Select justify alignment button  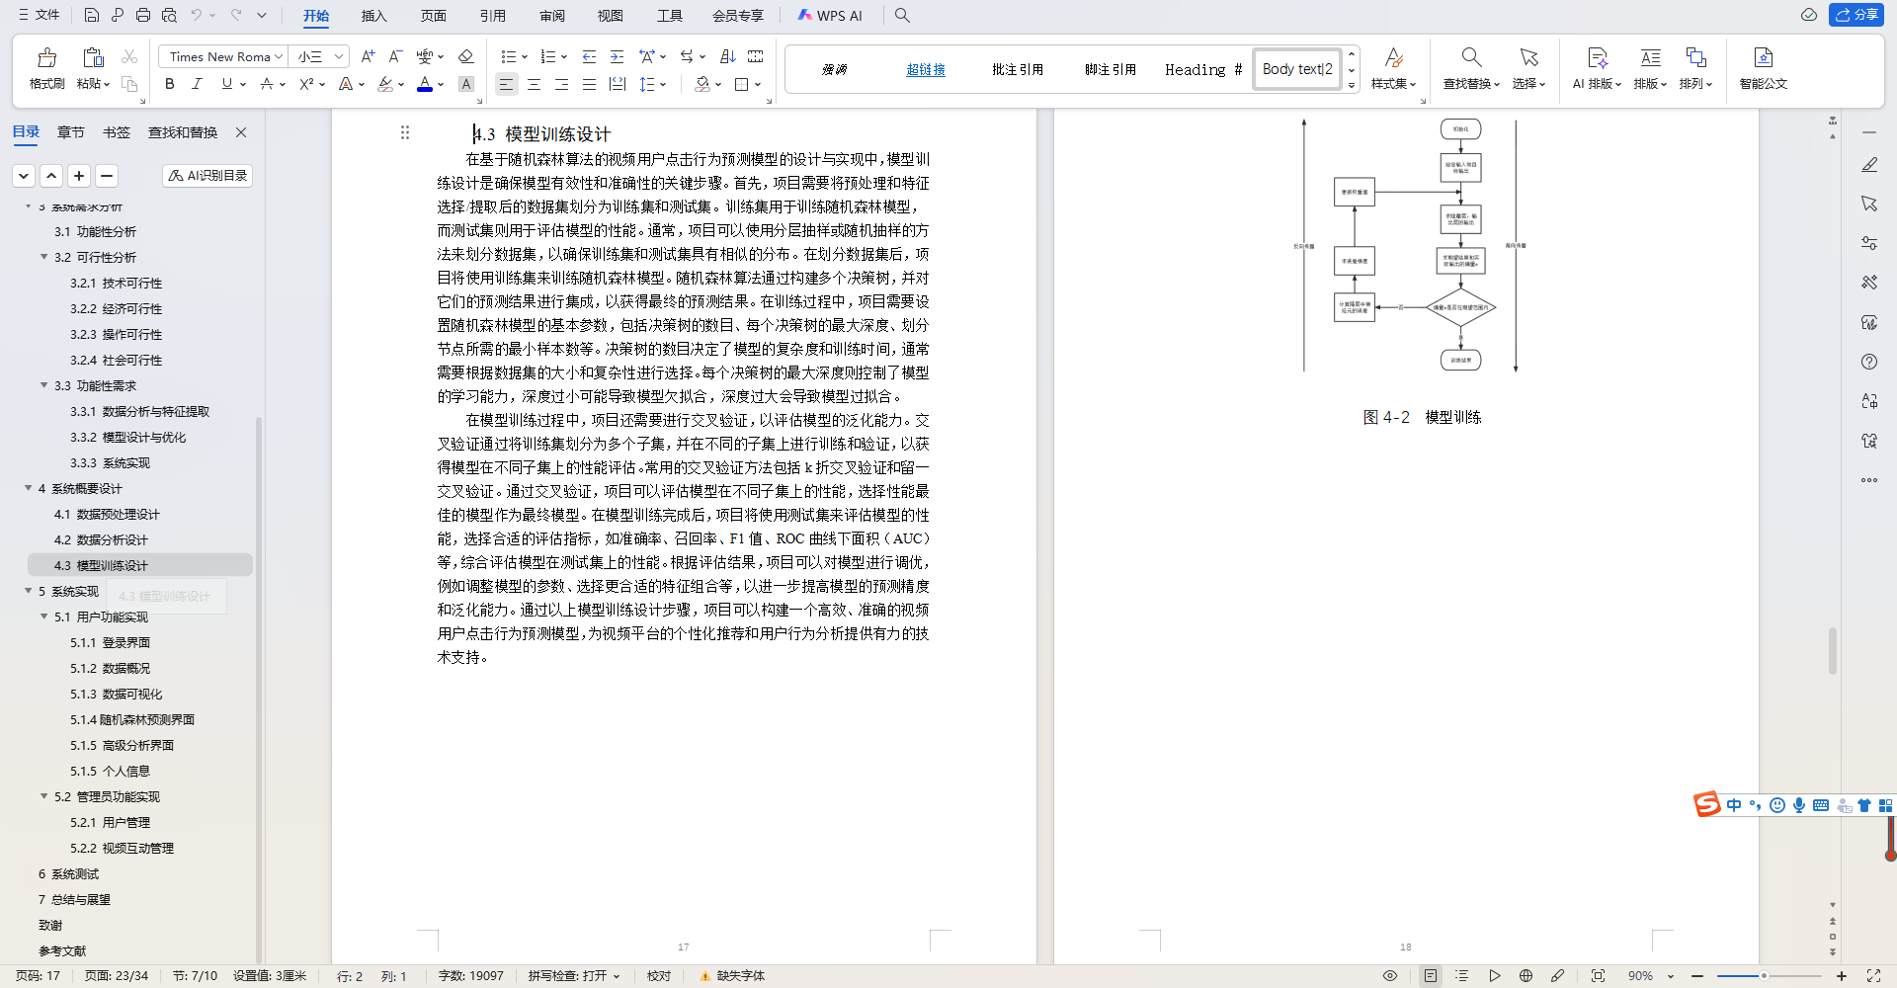click(589, 84)
